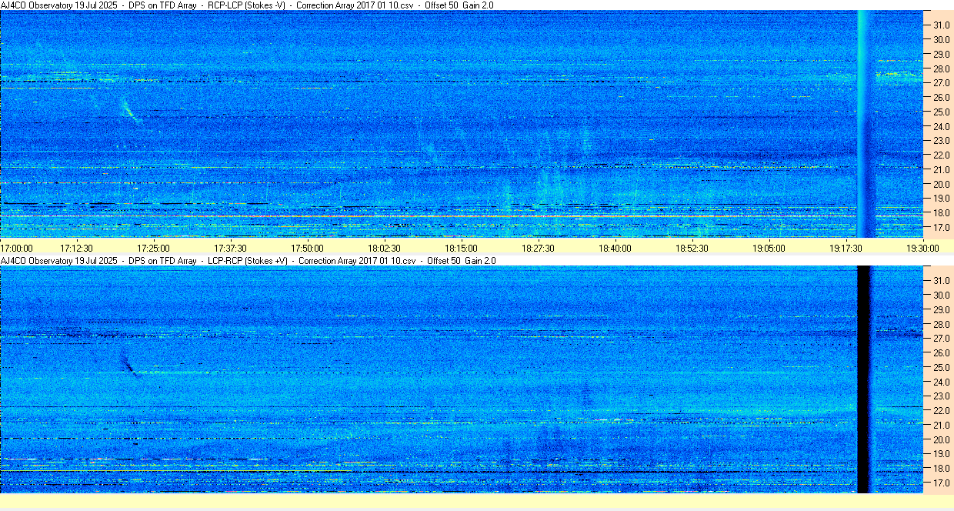Viewport: 954px width, 511px height.
Task: Click 21.0 frequency label in LCP-RCP panel
Action: (x=942, y=426)
